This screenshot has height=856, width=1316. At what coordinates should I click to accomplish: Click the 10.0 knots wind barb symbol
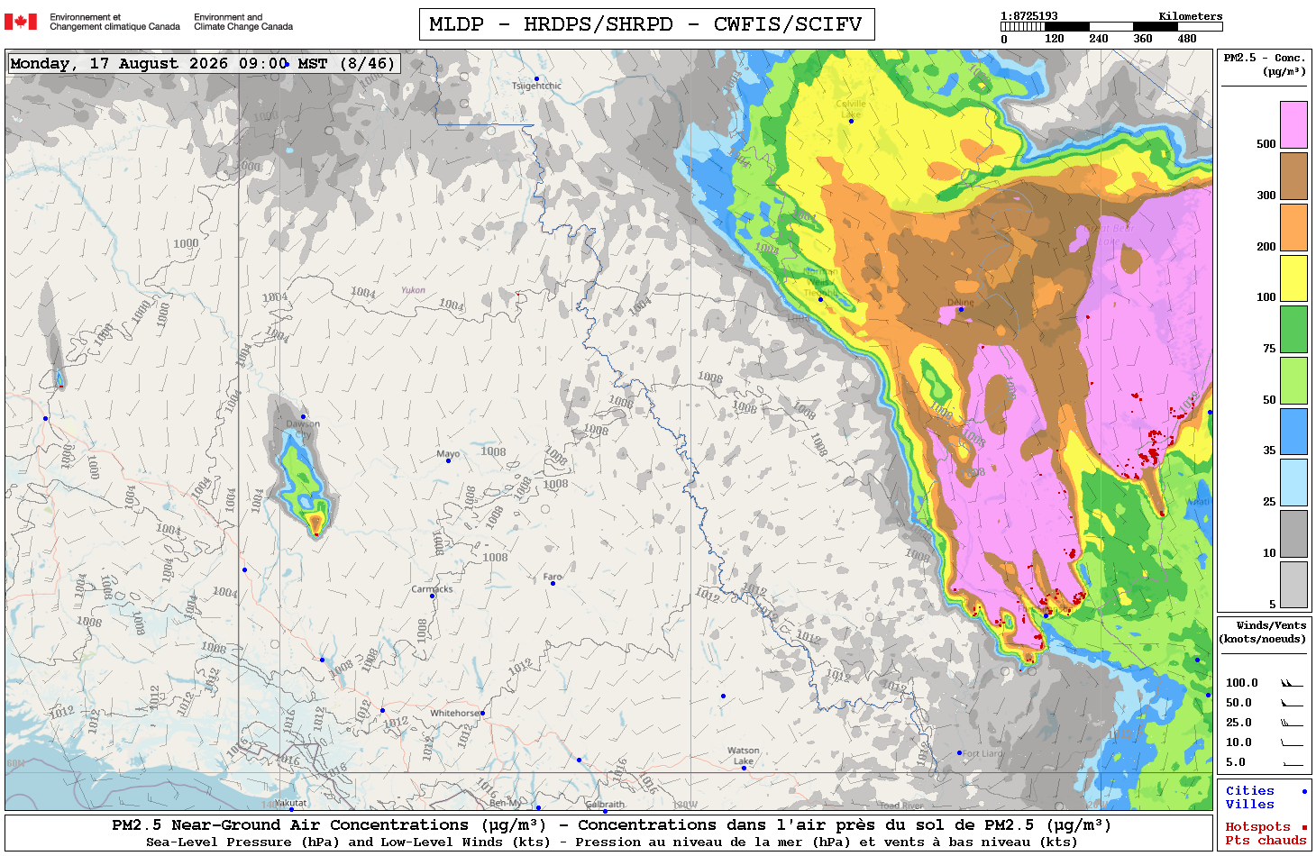(1292, 742)
